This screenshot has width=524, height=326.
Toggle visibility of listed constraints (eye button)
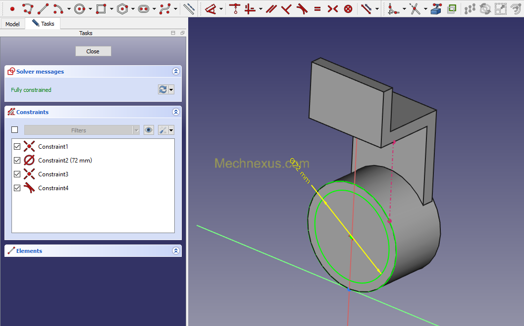149,130
